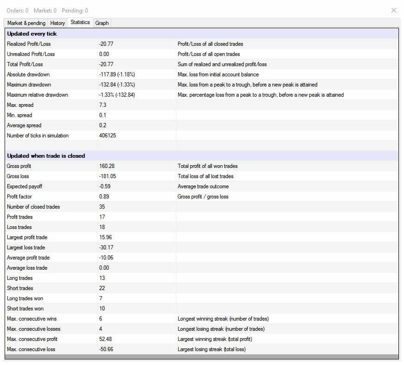Screen dimensions: 404x365
Task: Select the Max. spread value 7.3
Action: [x=103, y=105]
